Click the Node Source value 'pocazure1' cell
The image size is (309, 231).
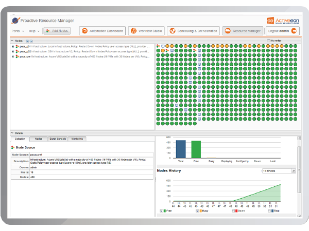pos(91,155)
